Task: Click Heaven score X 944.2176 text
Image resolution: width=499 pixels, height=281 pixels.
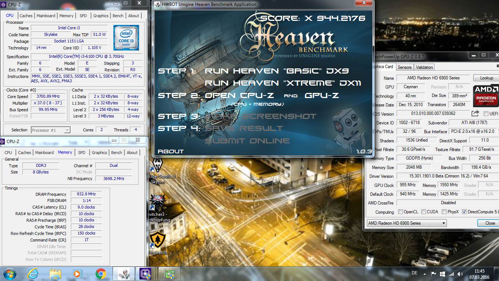Action: [x=313, y=18]
